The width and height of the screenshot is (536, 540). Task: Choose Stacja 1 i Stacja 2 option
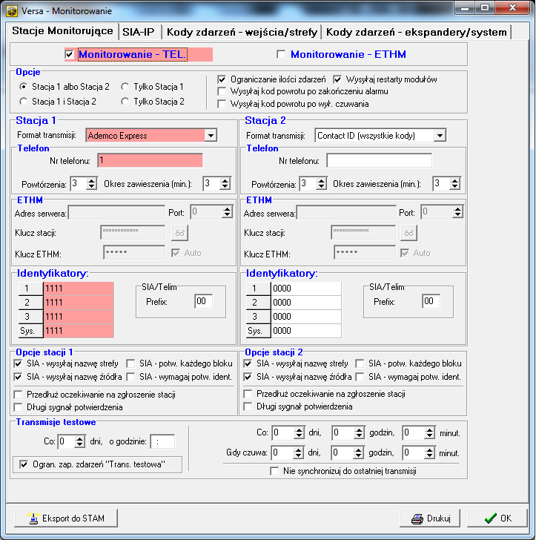coord(23,101)
